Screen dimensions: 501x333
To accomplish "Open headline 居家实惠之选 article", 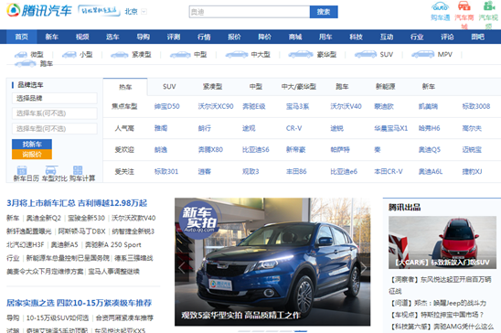I will 79,303.
